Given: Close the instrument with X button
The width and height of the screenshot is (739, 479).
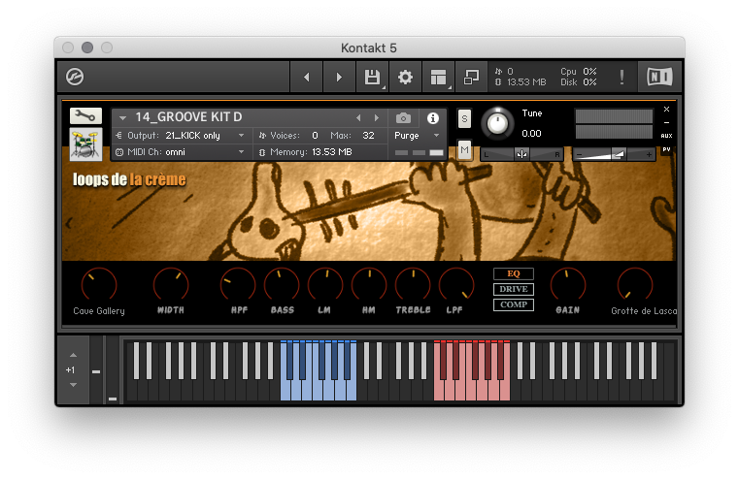Looking at the screenshot, I should click(x=666, y=110).
